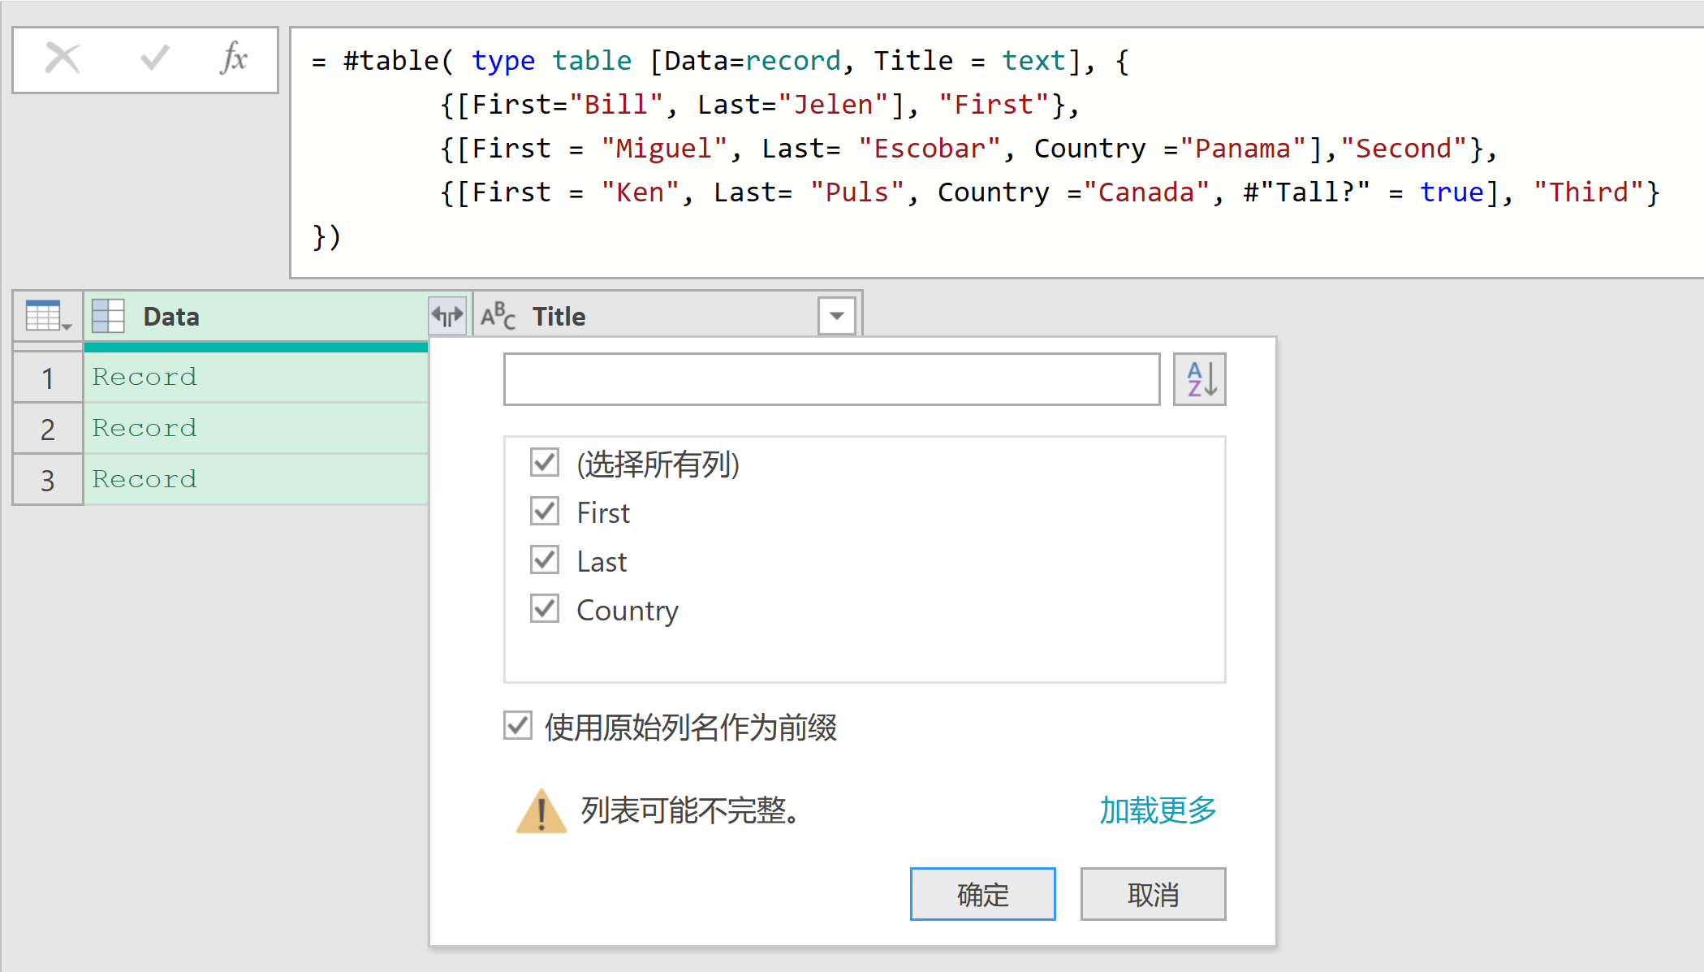Uncheck the Last column checkbox

tap(545, 560)
